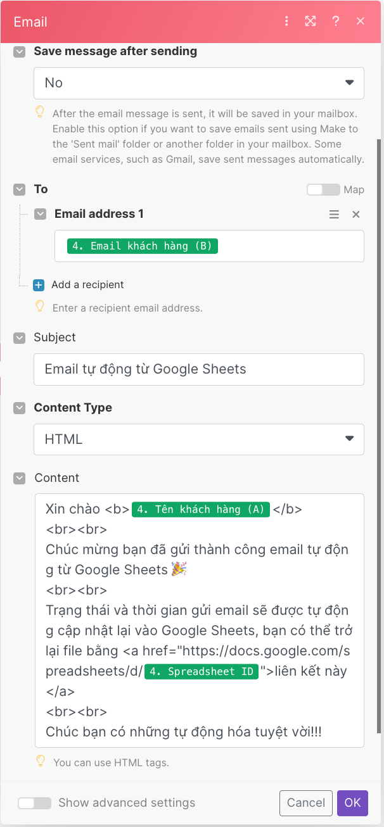384x827 pixels.
Task: Collapse the Save message after sending section
Action: pos(20,52)
